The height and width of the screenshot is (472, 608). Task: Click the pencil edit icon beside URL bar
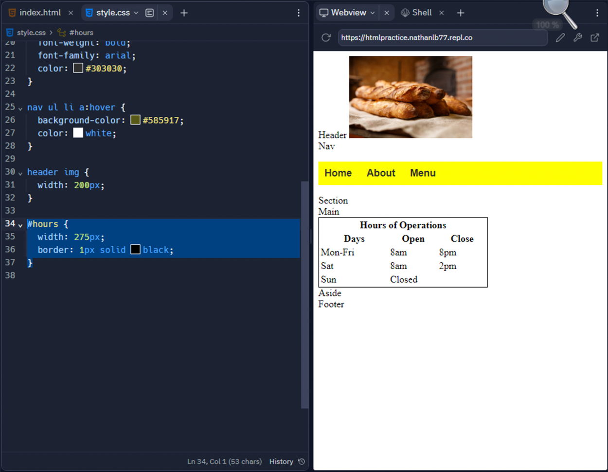(560, 37)
